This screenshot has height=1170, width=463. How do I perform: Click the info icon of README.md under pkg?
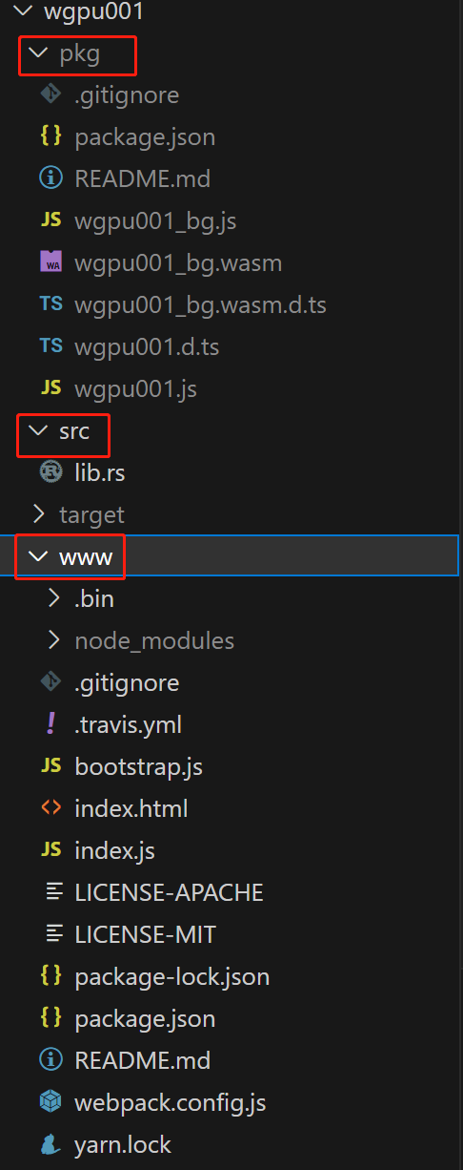[x=50, y=178]
